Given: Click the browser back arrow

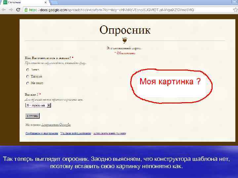Looking at the screenshot, I should point(4,10).
